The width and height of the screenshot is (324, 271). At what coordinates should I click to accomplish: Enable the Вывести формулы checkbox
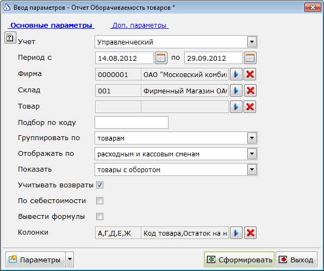[99, 217]
